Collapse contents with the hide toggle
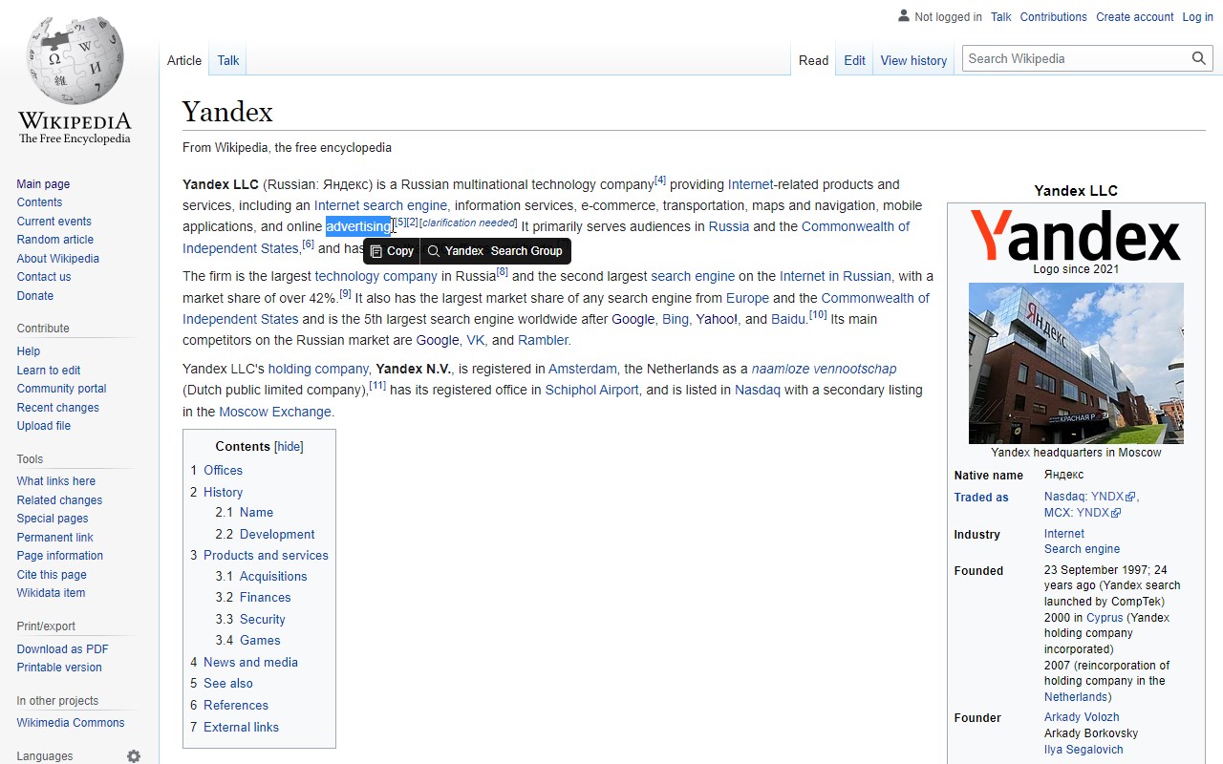 point(289,446)
